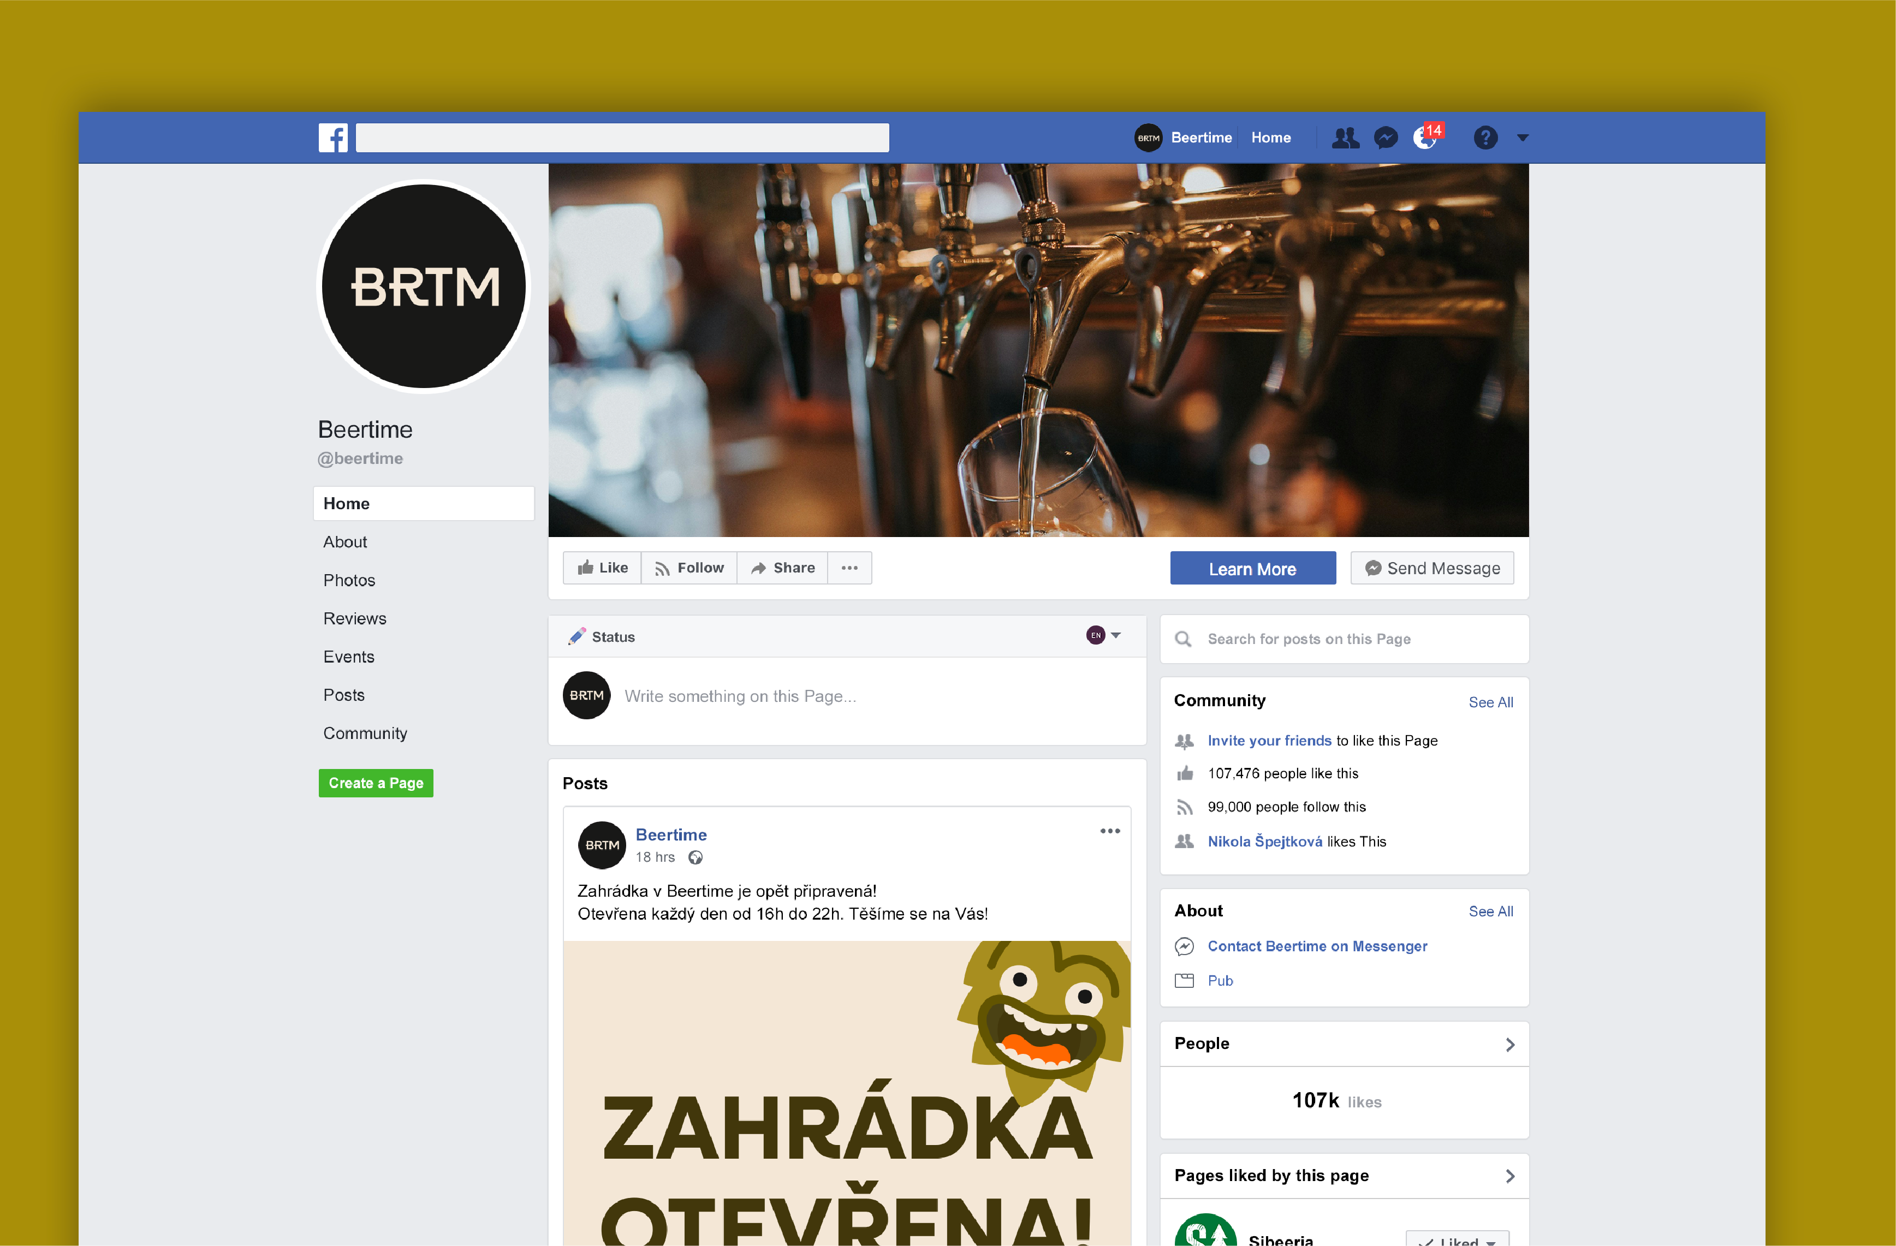
Task: Click the post's BRTM author avatar
Action: tap(602, 845)
